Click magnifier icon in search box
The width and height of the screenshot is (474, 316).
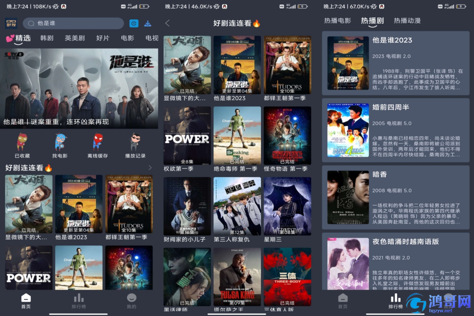[31, 23]
